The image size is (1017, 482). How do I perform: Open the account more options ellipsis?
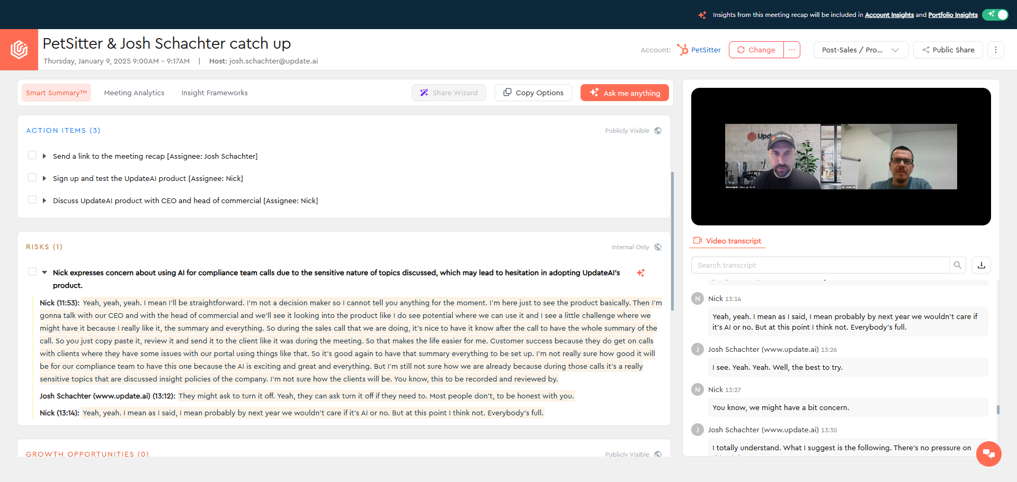[x=792, y=50]
